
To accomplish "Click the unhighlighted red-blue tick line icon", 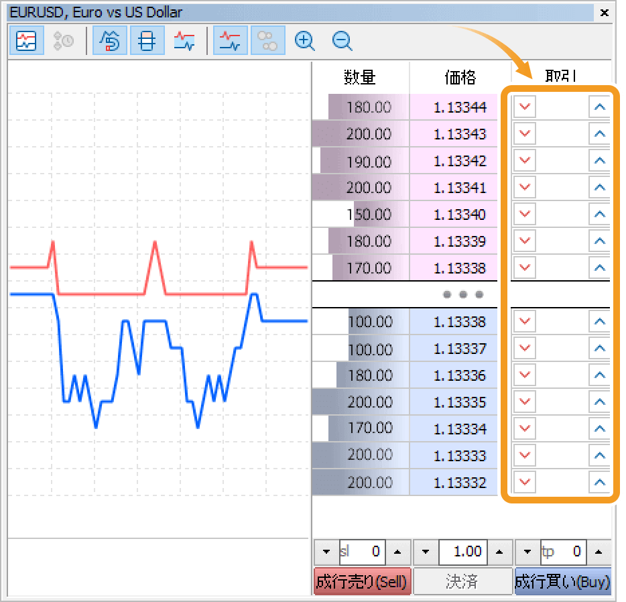I will pos(184,41).
